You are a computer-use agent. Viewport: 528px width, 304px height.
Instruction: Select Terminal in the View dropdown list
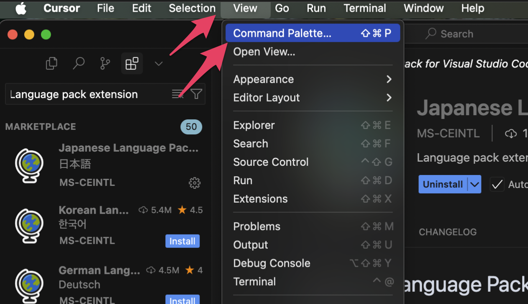click(x=313, y=282)
